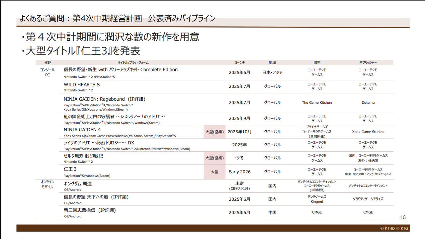Click the '地域' column header
Screen dimensions: 425x239
[272, 62]
